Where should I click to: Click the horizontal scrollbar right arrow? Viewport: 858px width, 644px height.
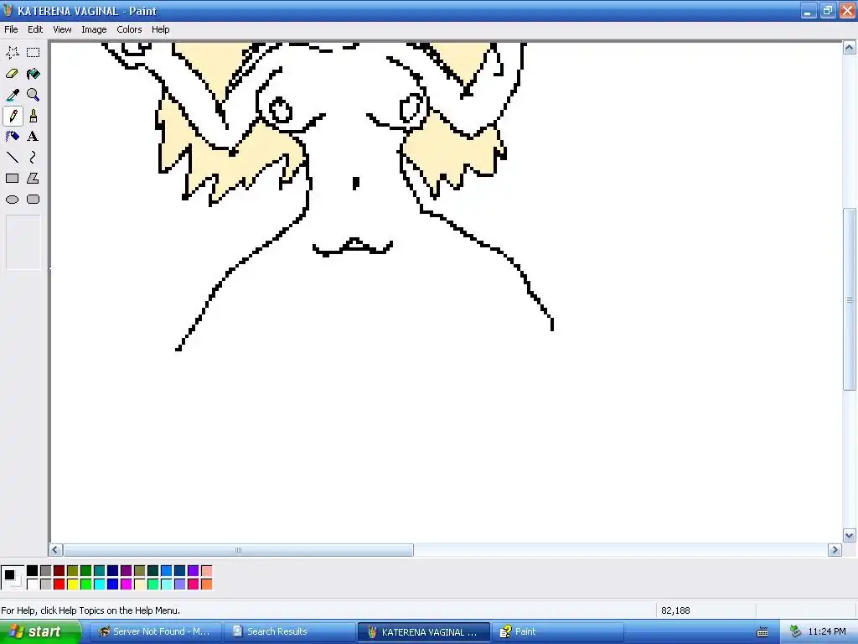coord(835,550)
